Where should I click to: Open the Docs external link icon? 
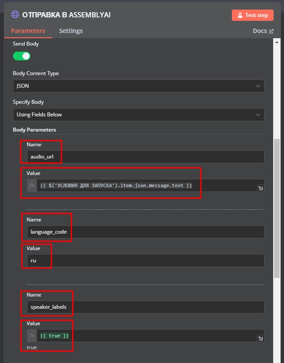pos(271,31)
